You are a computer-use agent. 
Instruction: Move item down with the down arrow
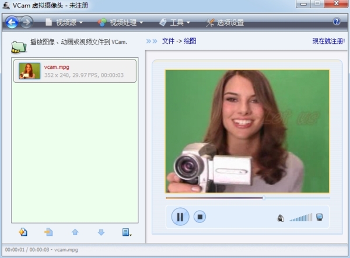pyautogui.click(x=101, y=232)
